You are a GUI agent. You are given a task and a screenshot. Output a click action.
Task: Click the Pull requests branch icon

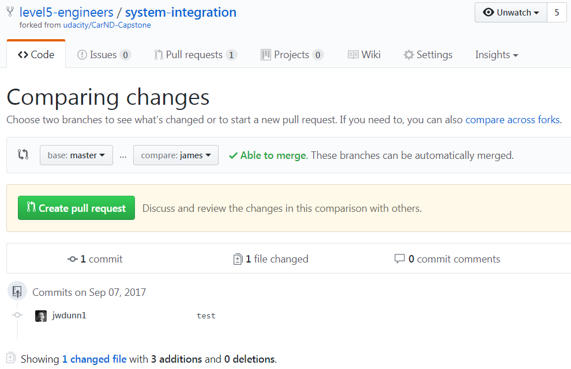(159, 55)
